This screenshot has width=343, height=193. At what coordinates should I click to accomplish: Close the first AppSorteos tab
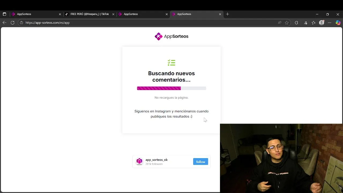[60, 14]
